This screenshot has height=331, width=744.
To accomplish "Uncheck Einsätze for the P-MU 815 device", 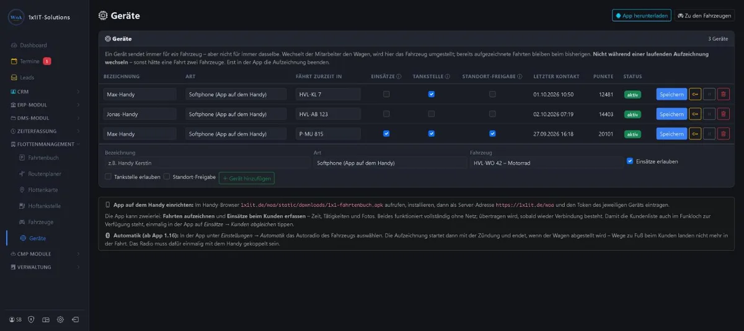I will 386,133.
